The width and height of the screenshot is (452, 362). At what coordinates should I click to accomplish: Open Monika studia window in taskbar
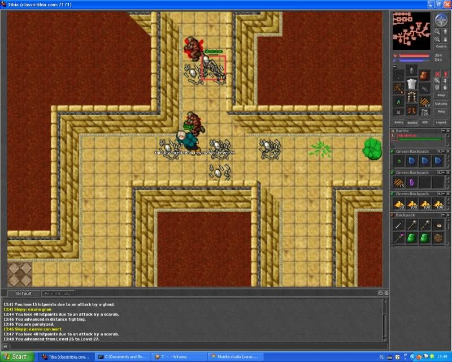tap(235, 357)
